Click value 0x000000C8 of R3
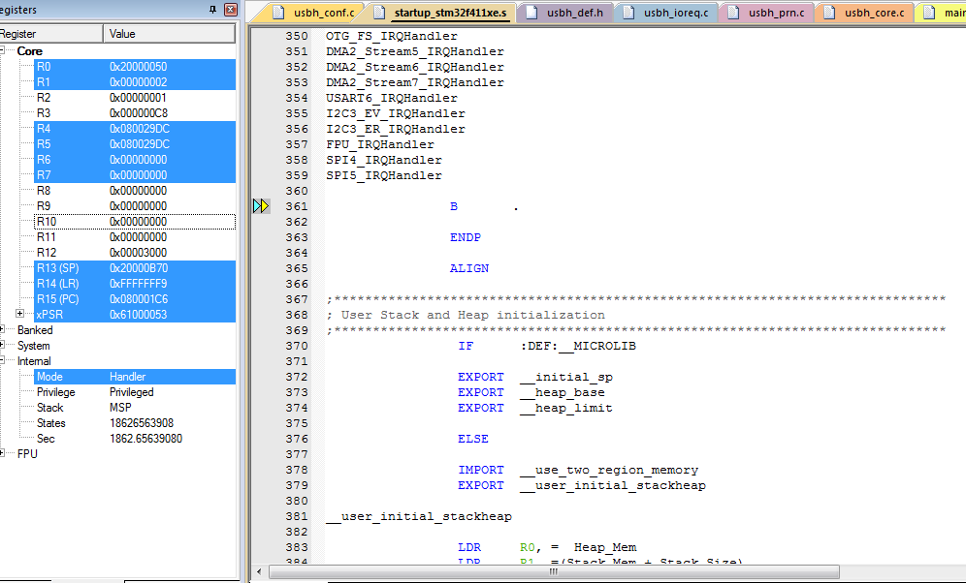This screenshot has height=583, width=966. [x=138, y=113]
